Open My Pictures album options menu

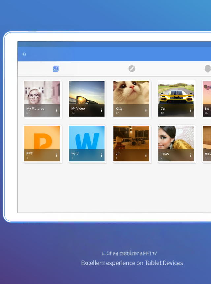(56, 111)
